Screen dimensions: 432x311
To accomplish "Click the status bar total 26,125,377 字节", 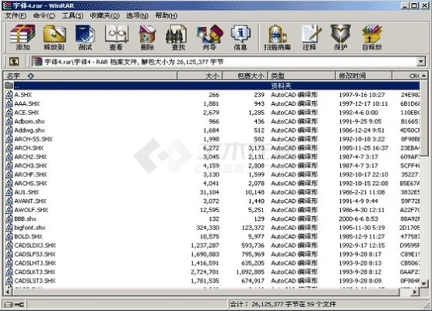I will click(275, 304).
